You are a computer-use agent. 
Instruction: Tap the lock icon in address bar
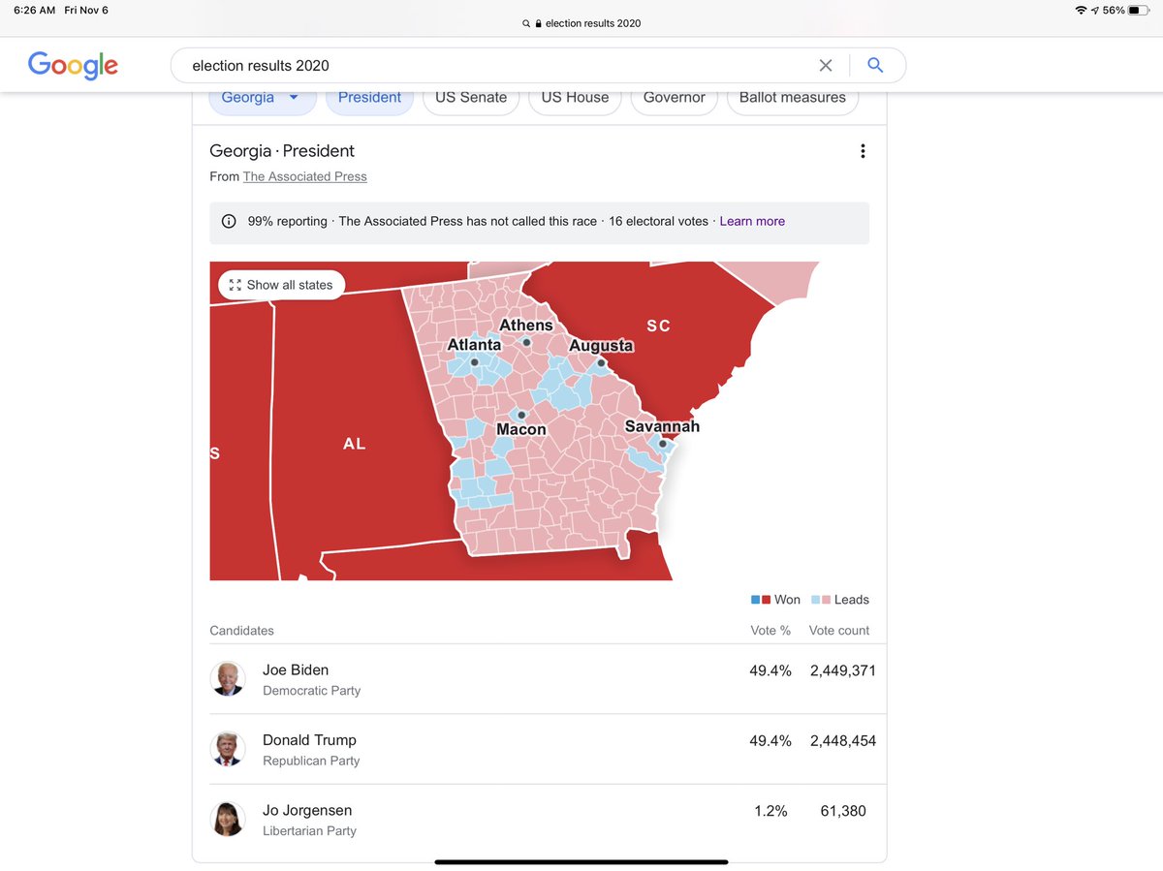(x=539, y=23)
